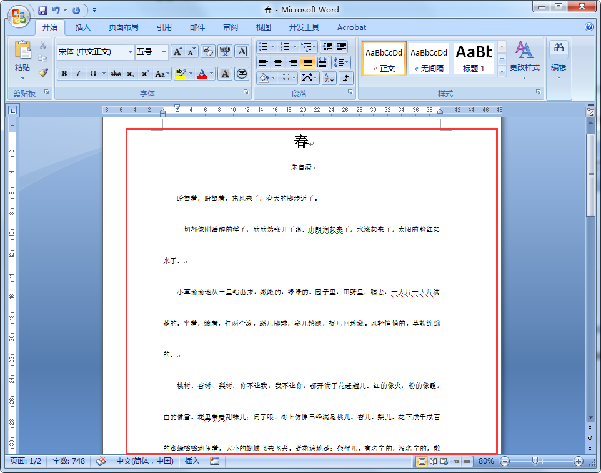Screen dimensions: 601x473
Task: Toggle Italic formatting
Action: [x=78, y=74]
